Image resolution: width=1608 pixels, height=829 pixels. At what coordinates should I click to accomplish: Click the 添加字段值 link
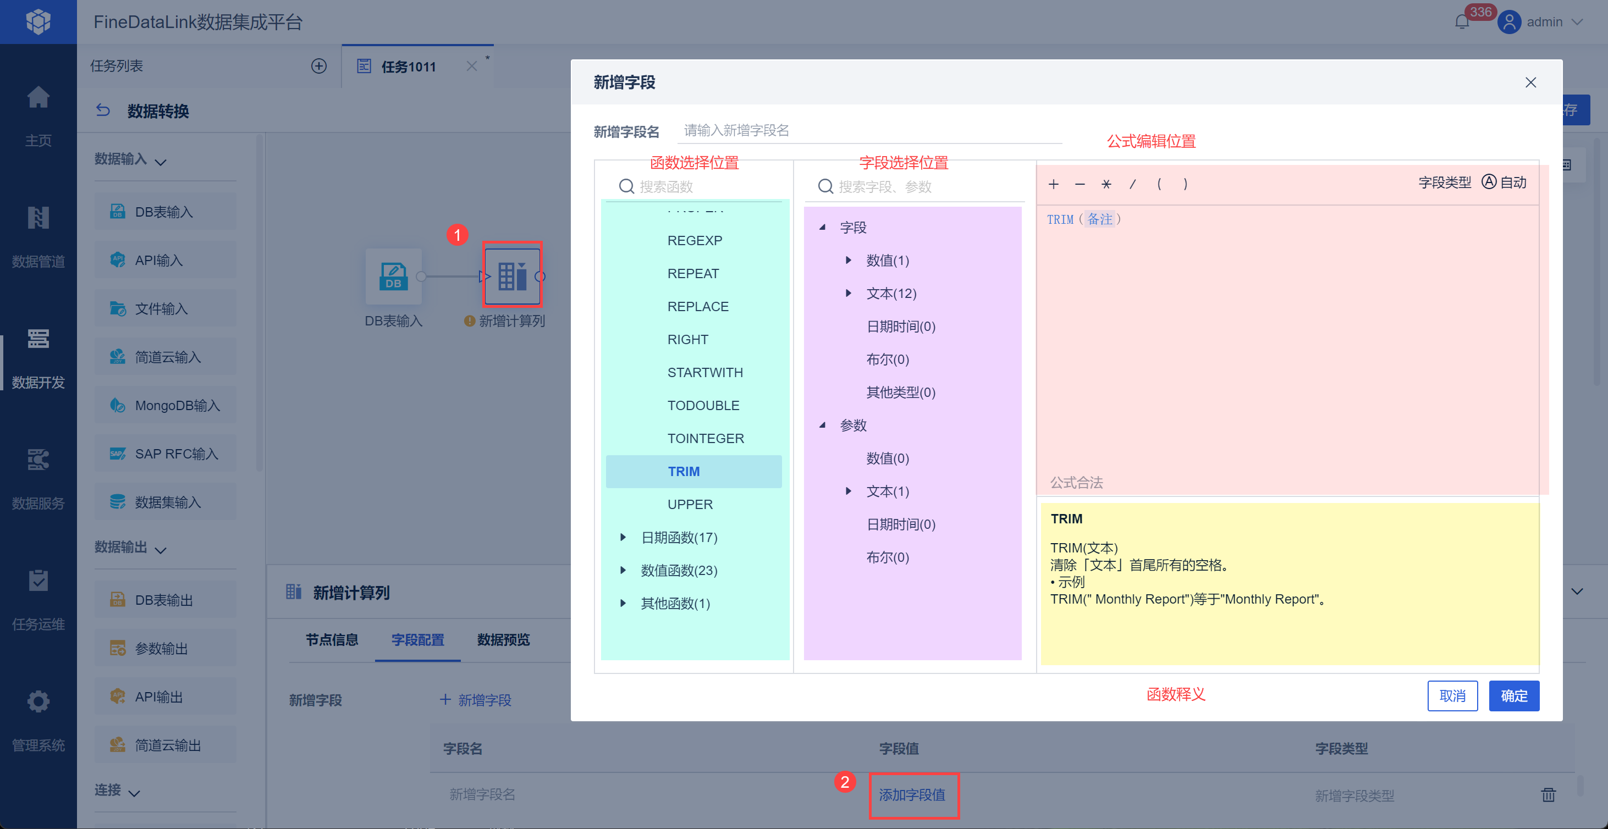coord(912,795)
